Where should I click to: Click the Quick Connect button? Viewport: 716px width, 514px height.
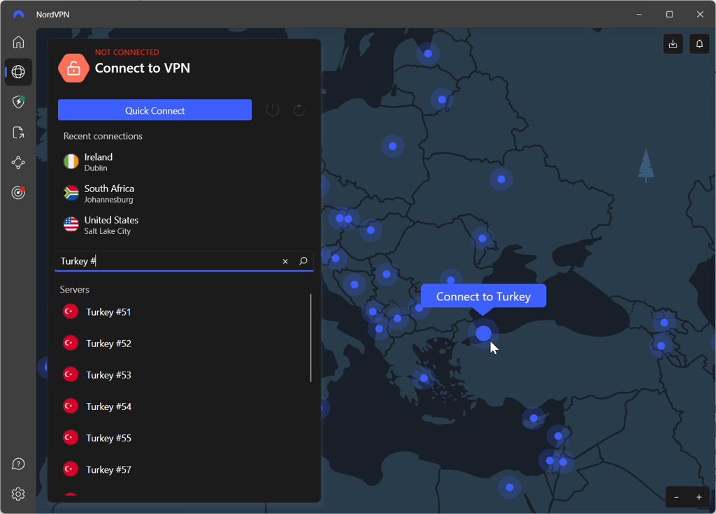pyautogui.click(x=155, y=110)
